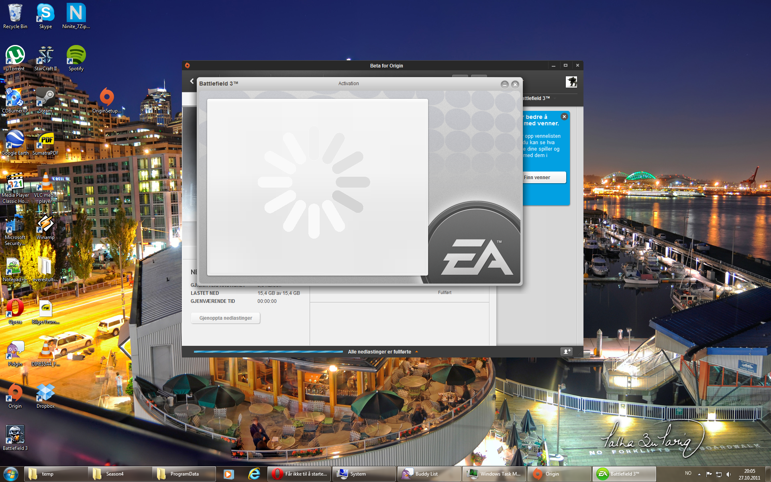The height and width of the screenshot is (482, 771).
Task: Select the BilgerTrum PDF file
Action: pos(45,311)
